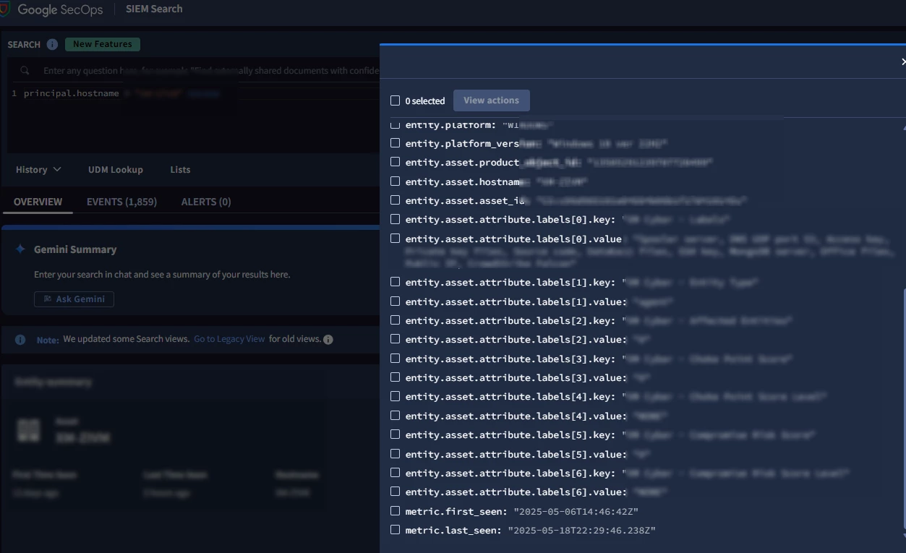
Task: Close the entity details side panel
Action: (902, 62)
